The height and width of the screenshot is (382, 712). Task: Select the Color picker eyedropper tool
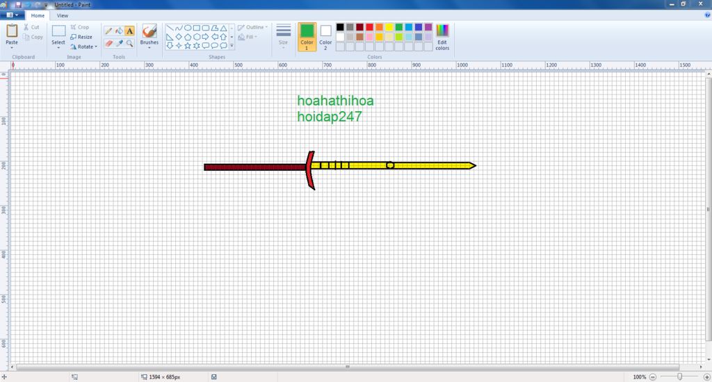119,44
